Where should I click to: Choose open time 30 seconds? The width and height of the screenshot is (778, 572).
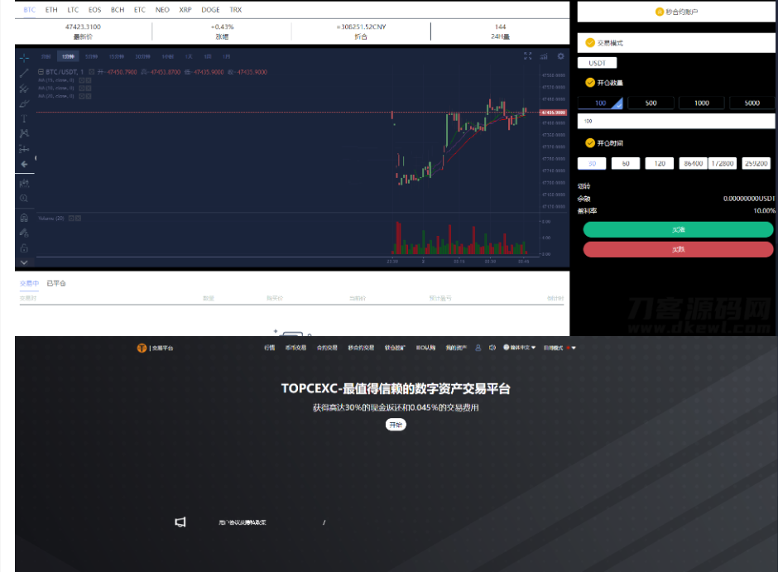coord(592,164)
